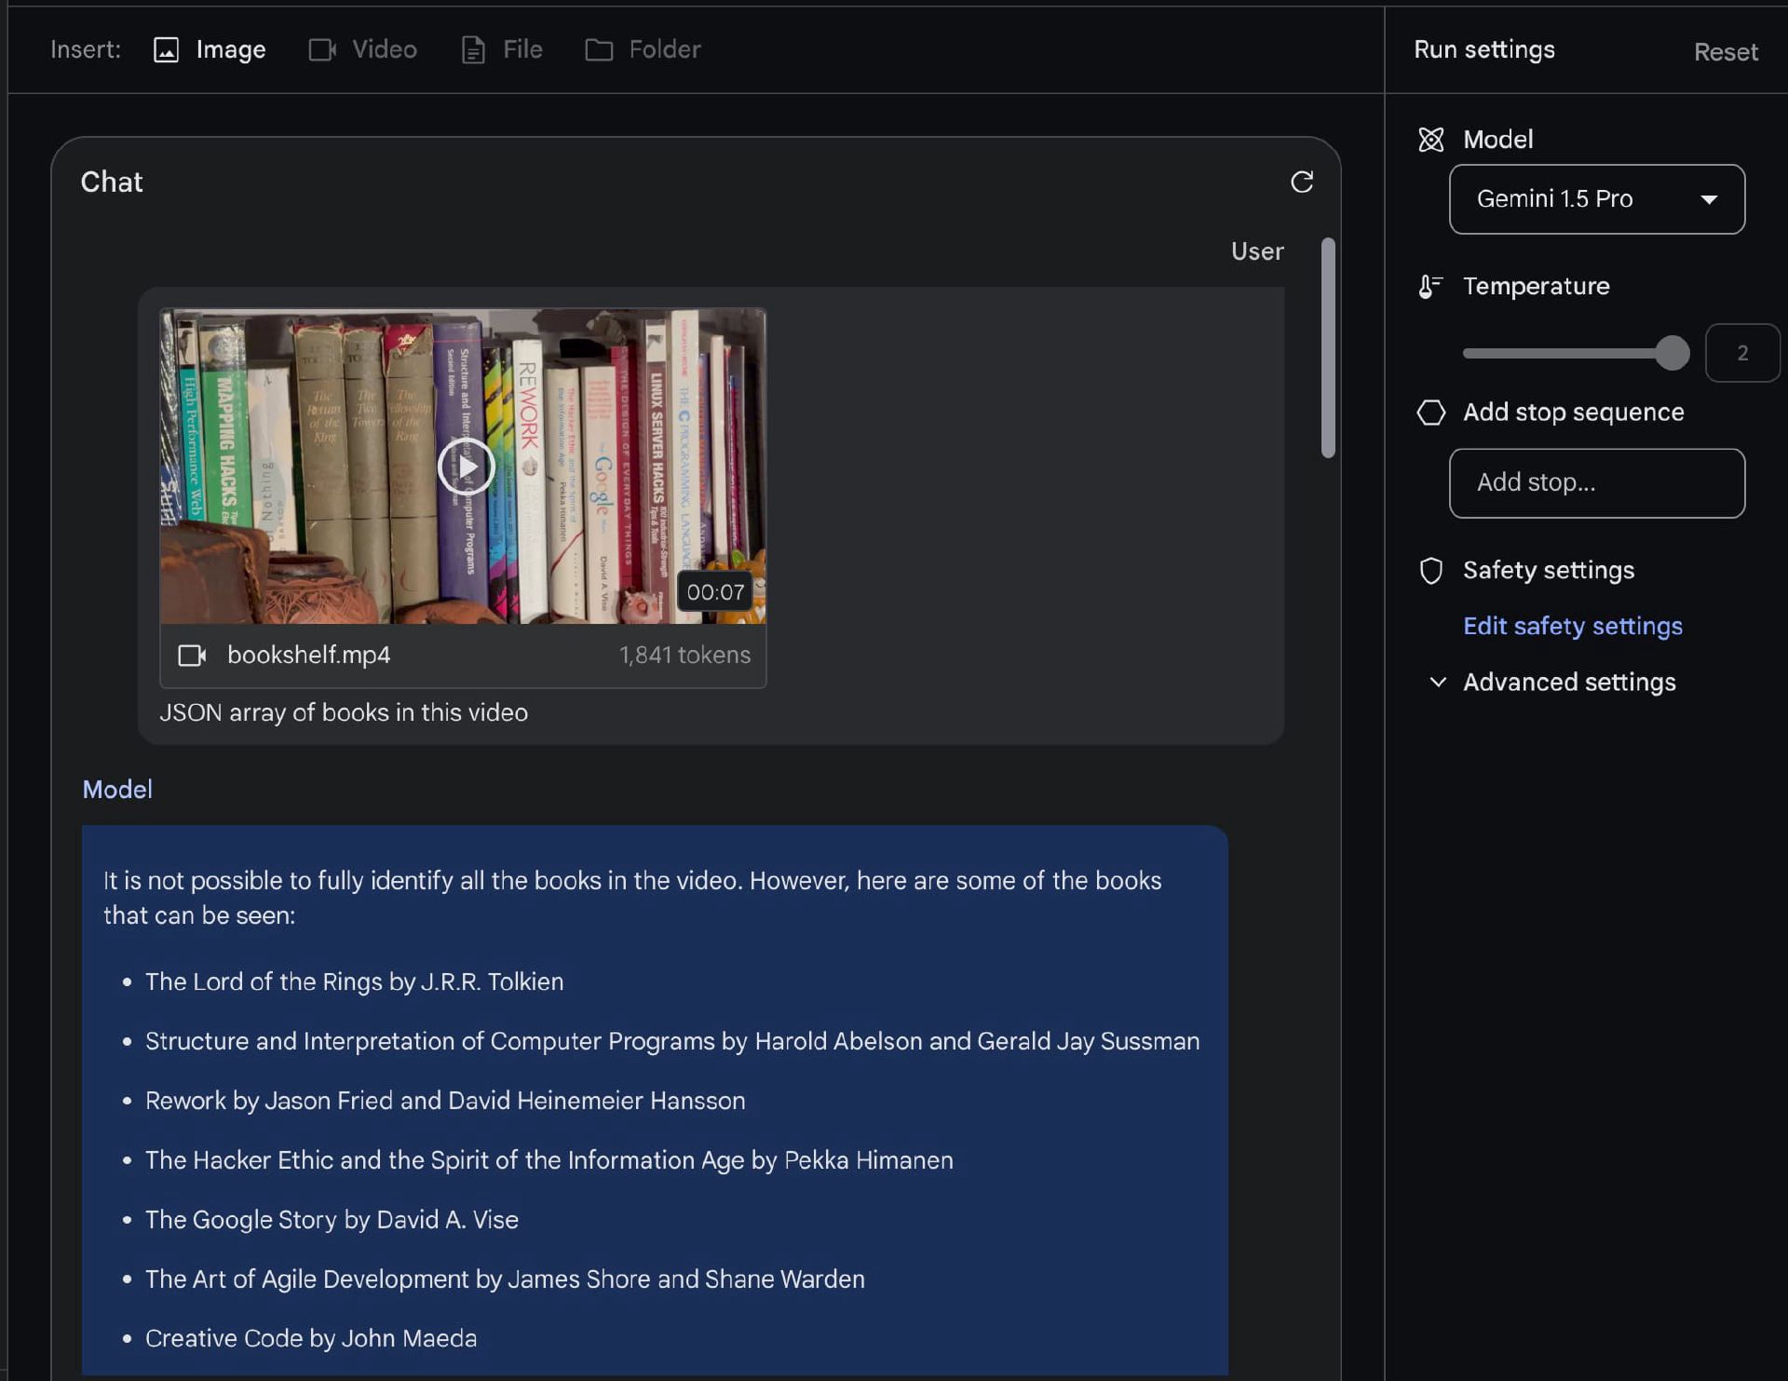Click the Insert Video camera icon
Viewport: 1788px width, 1381px height.
tap(321, 50)
